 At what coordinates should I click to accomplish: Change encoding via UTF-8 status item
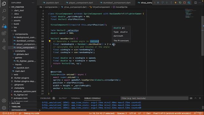[133, 113]
